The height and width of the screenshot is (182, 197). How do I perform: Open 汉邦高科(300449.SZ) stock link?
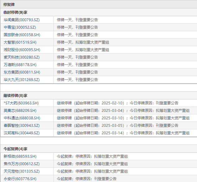click(x=22, y=133)
